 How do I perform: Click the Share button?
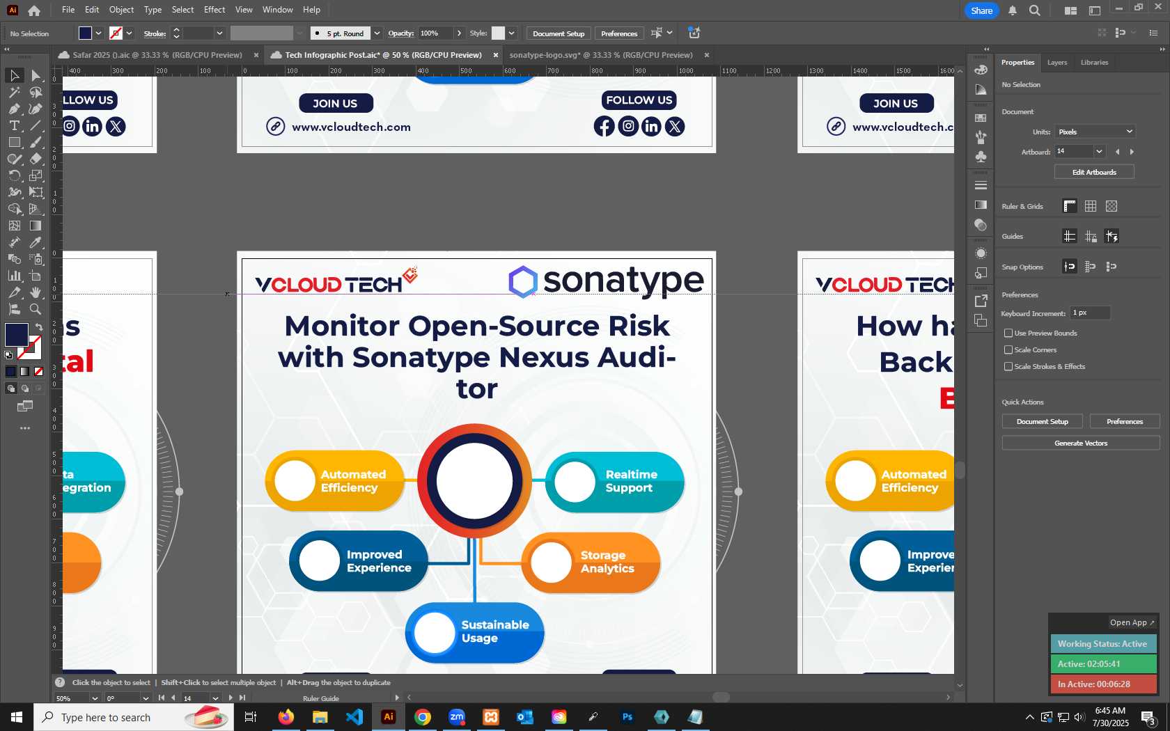981,10
